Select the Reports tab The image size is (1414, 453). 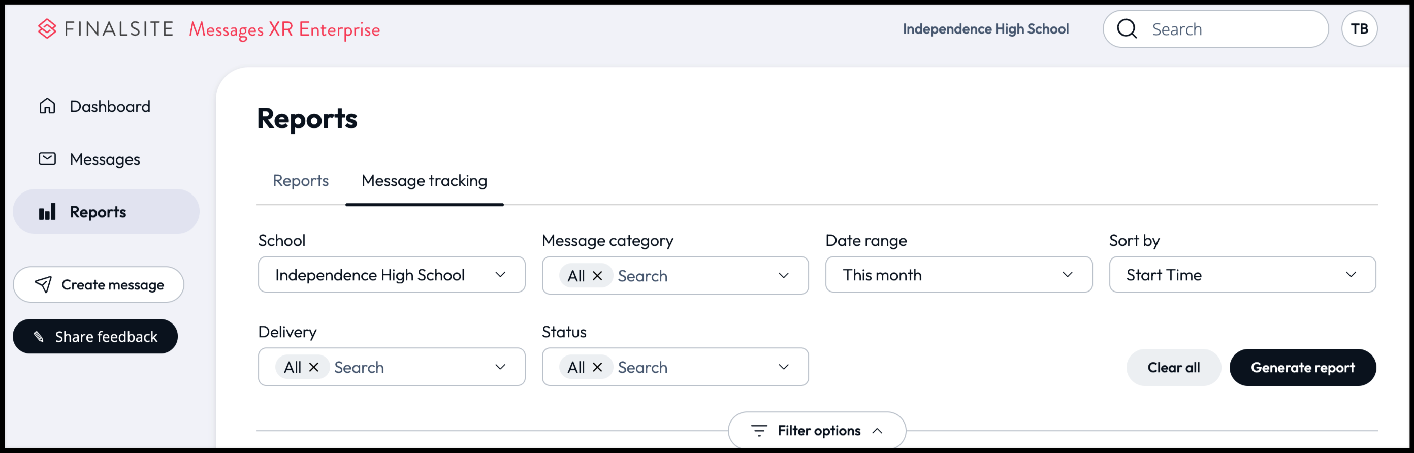tap(300, 181)
